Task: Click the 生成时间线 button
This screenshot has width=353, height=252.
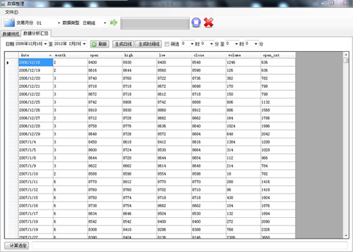Action: click(148, 44)
